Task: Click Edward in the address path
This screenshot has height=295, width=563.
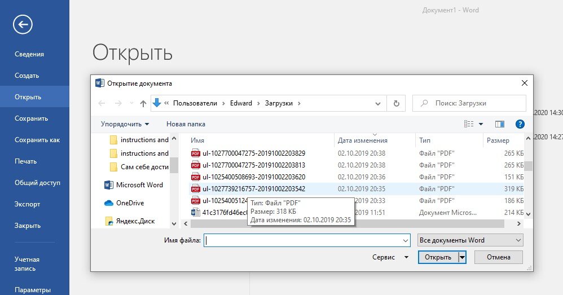Action: tap(241, 103)
